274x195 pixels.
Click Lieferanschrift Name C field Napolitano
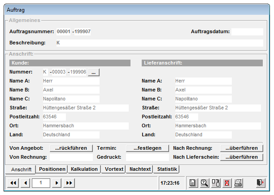pos(204,99)
